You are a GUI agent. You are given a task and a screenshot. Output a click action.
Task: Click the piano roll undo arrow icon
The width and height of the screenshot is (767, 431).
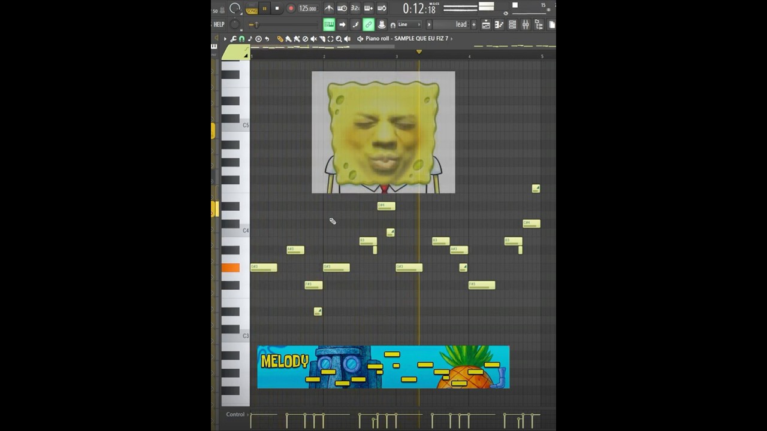(267, 39)
